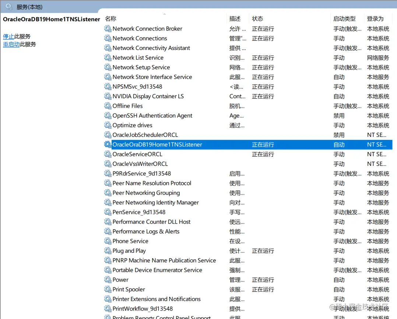
Task: Select the Phone Service gear icon
Action: coord(108,241)
